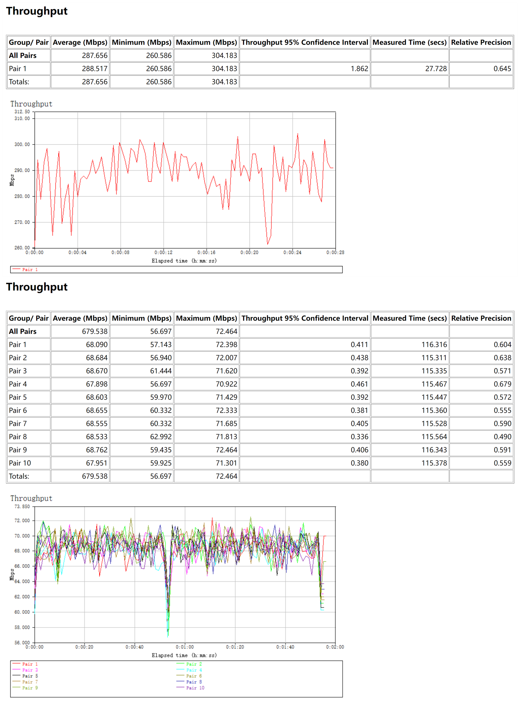
Task: Click the 0:01:00 time label on lower chart
Action: click(x=185, y=647)
